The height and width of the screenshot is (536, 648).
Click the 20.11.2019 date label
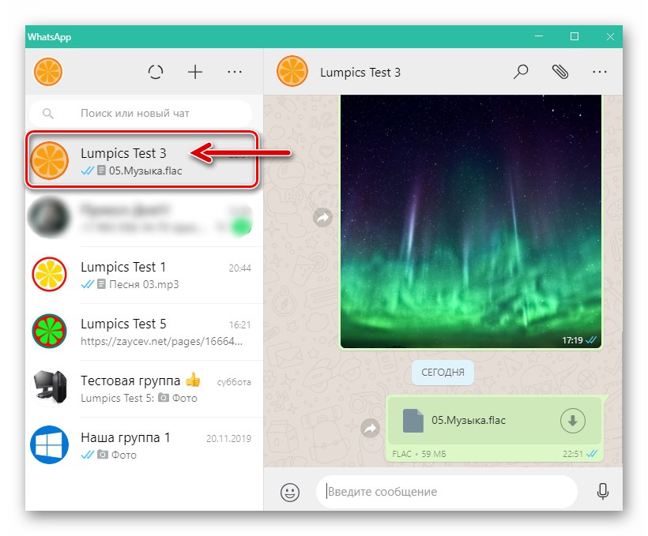(x=228, y=439)
